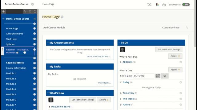The height and width of the screenshot is (110, 197).
Task: Click Customize Page
Action: 171,28
